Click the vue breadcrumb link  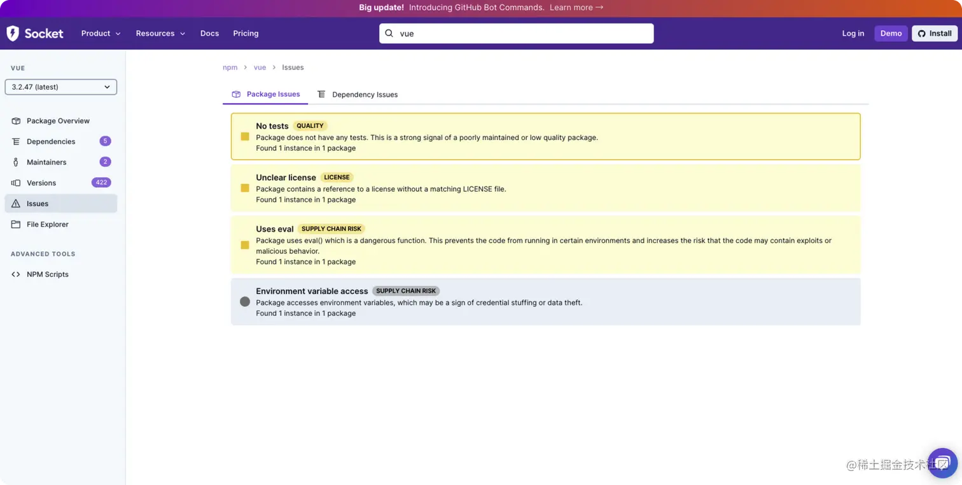pos(260,67)
